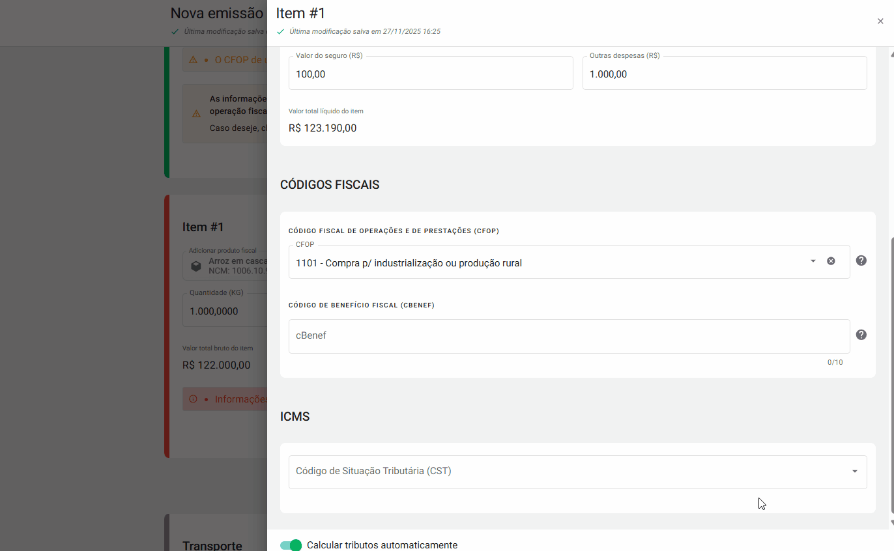Focus the Outras despesas field

point(723,74)
